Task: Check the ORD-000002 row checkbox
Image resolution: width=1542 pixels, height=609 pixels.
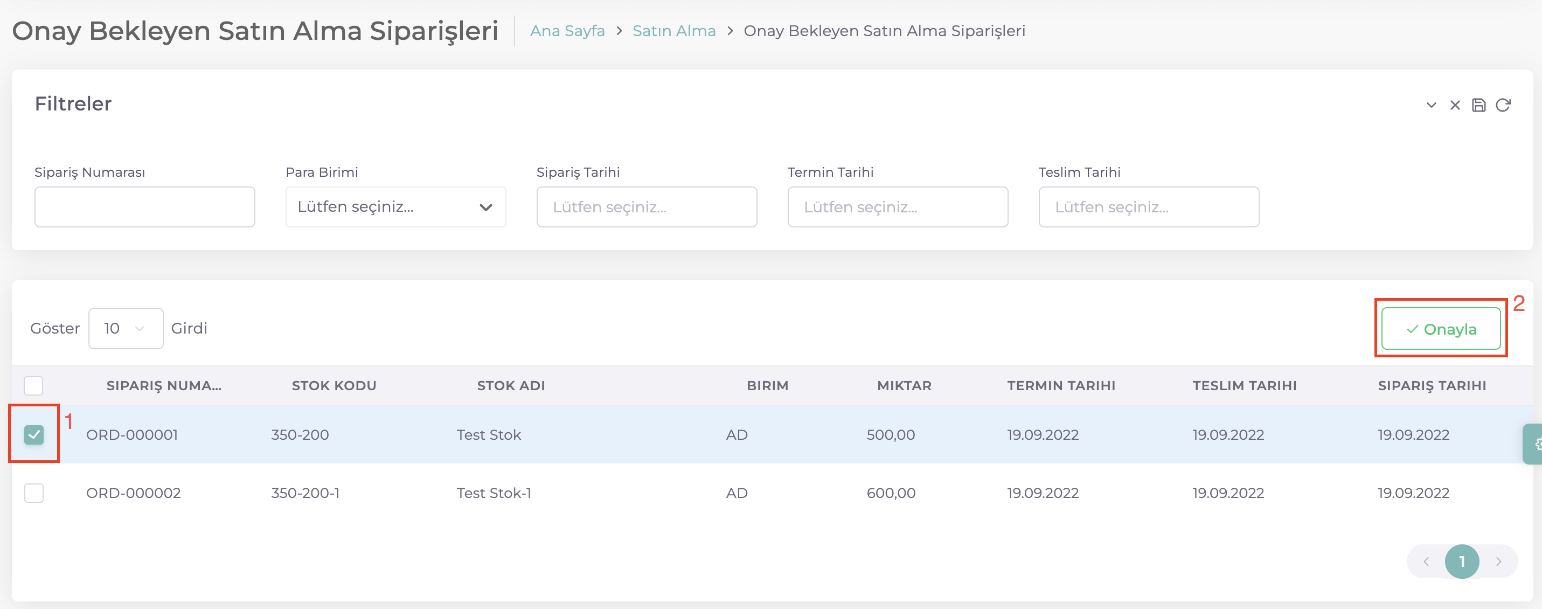Action: [x=34, y=493]
